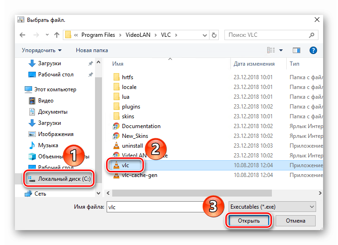The image size is (338, 245).
Task: Select the hrtfs folder icon
Action: 116,77
